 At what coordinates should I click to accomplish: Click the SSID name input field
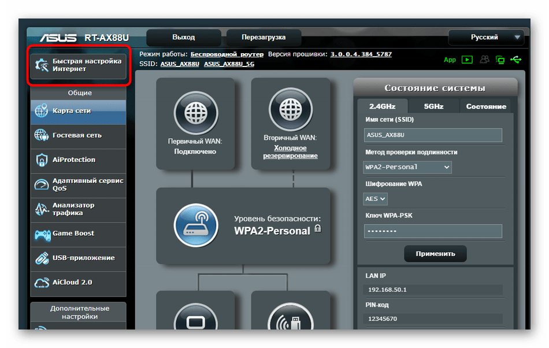pos(433,135)
